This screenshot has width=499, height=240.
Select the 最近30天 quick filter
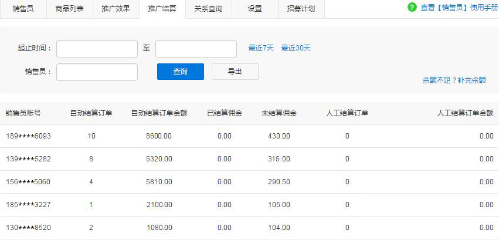click(296, 48)
